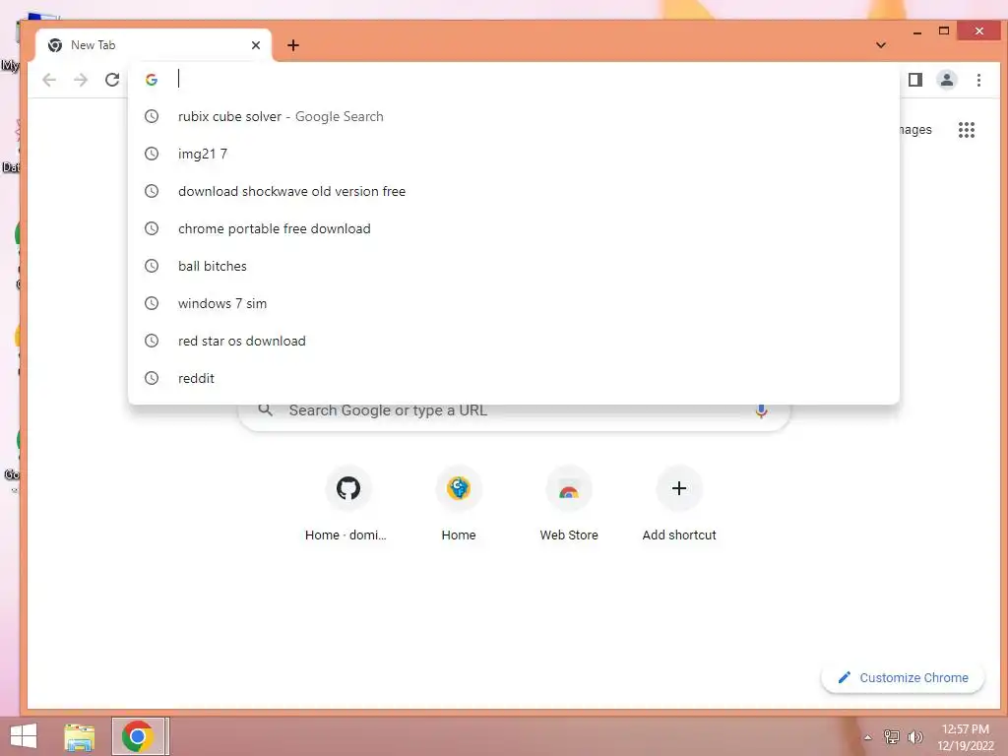This screenshot has width=1008, height=756.
Task: Click history clock icon beside reddit
Action: [151, 378]
